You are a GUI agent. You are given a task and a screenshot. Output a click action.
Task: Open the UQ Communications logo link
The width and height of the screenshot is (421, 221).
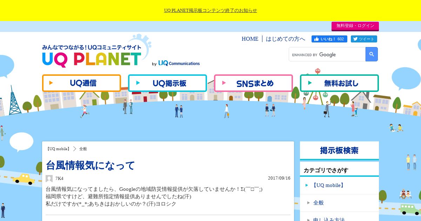pyautogui.click(x=179, y=63)
